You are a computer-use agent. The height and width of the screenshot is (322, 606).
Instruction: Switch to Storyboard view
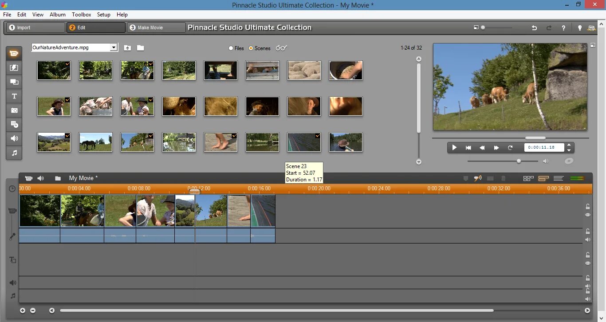click(528, 178)
